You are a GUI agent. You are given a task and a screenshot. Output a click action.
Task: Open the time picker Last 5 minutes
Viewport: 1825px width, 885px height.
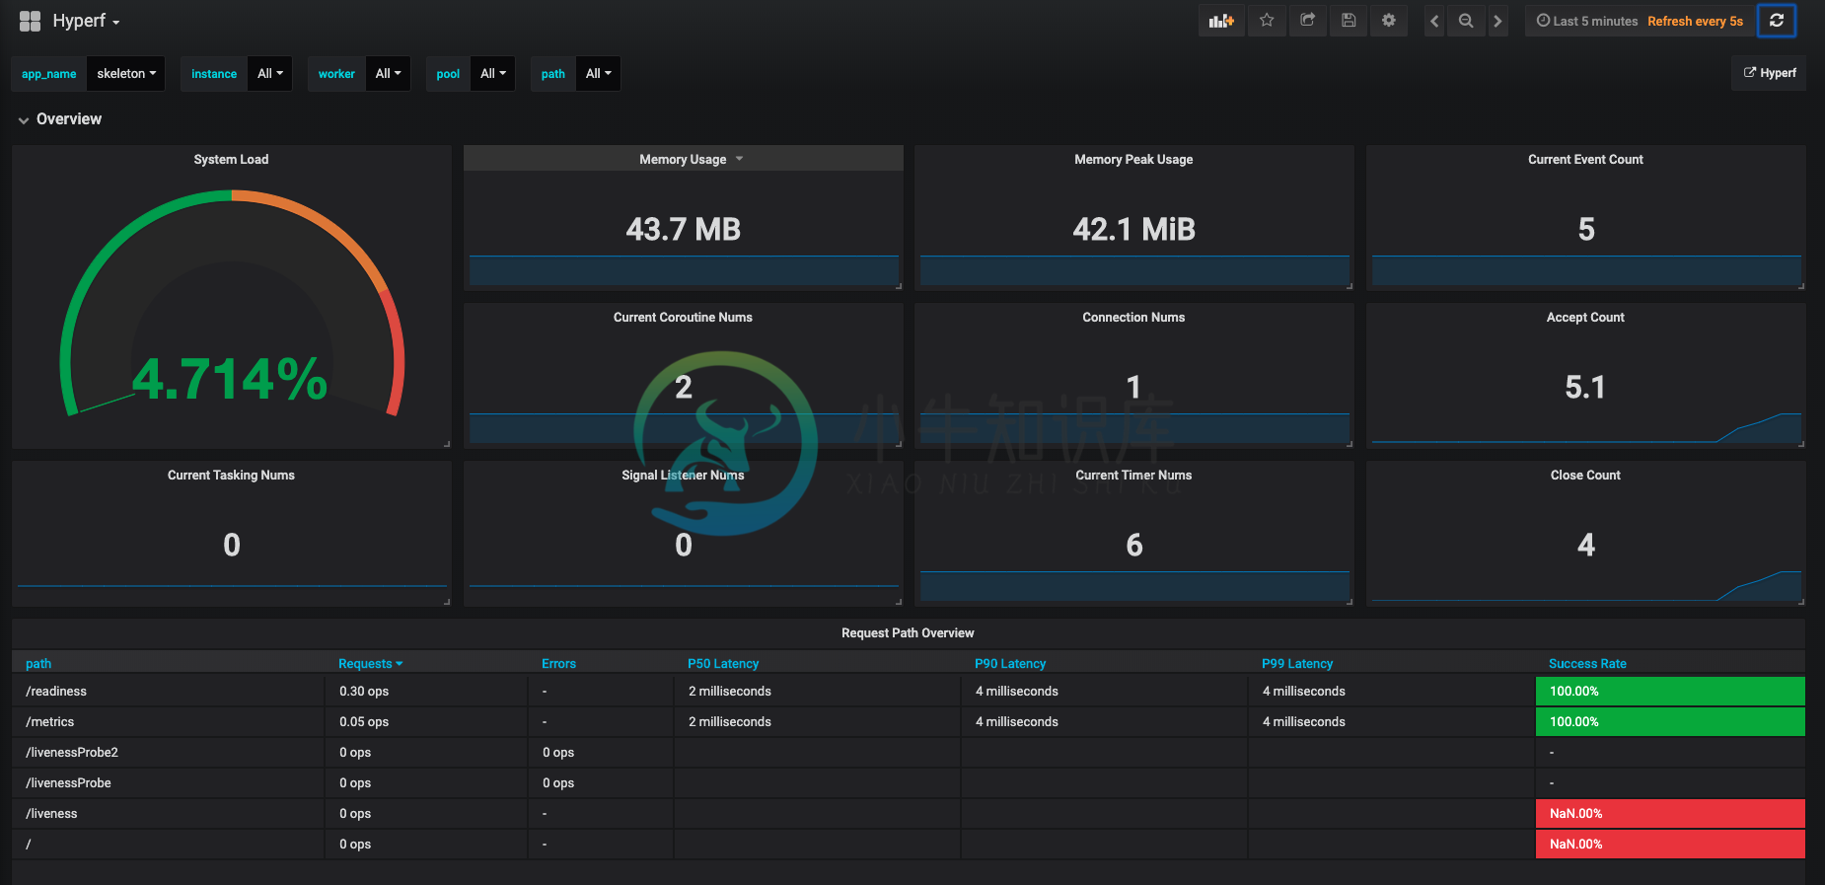(1587, 21)
